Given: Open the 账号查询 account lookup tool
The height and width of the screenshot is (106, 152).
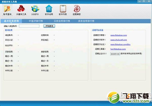Looking at the screenshot, I should [x=7, y=10].
